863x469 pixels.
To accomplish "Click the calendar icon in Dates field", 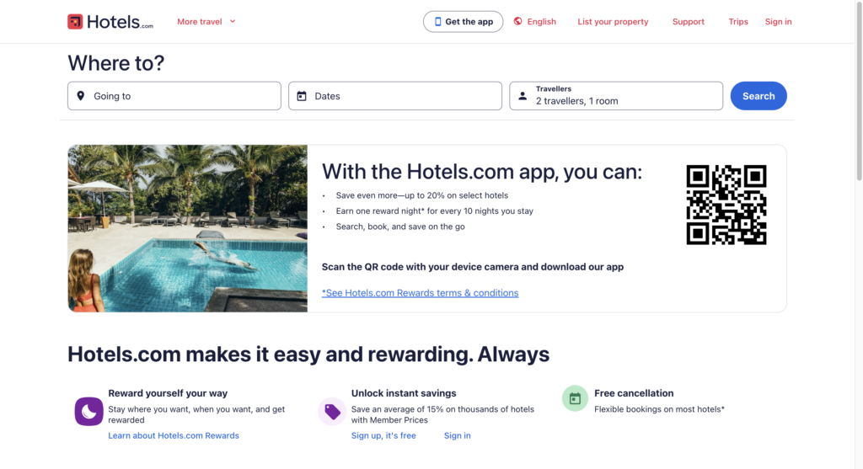I will pyautogui.click(x=302, y=96).
